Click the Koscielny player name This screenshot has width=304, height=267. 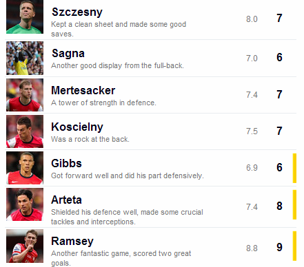coord(77,127)
